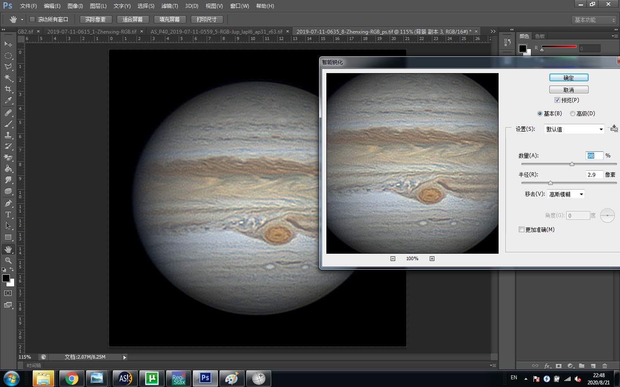Enable the 更加准确(M) checkbox

click(521, 230)
